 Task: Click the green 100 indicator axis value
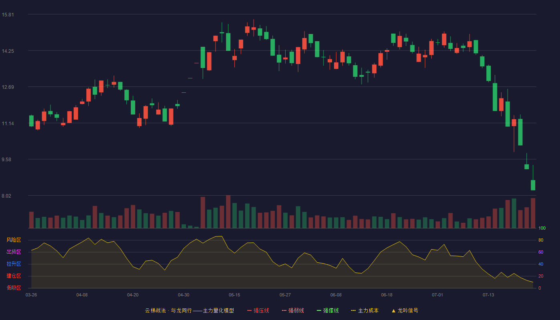coord(542,228)
